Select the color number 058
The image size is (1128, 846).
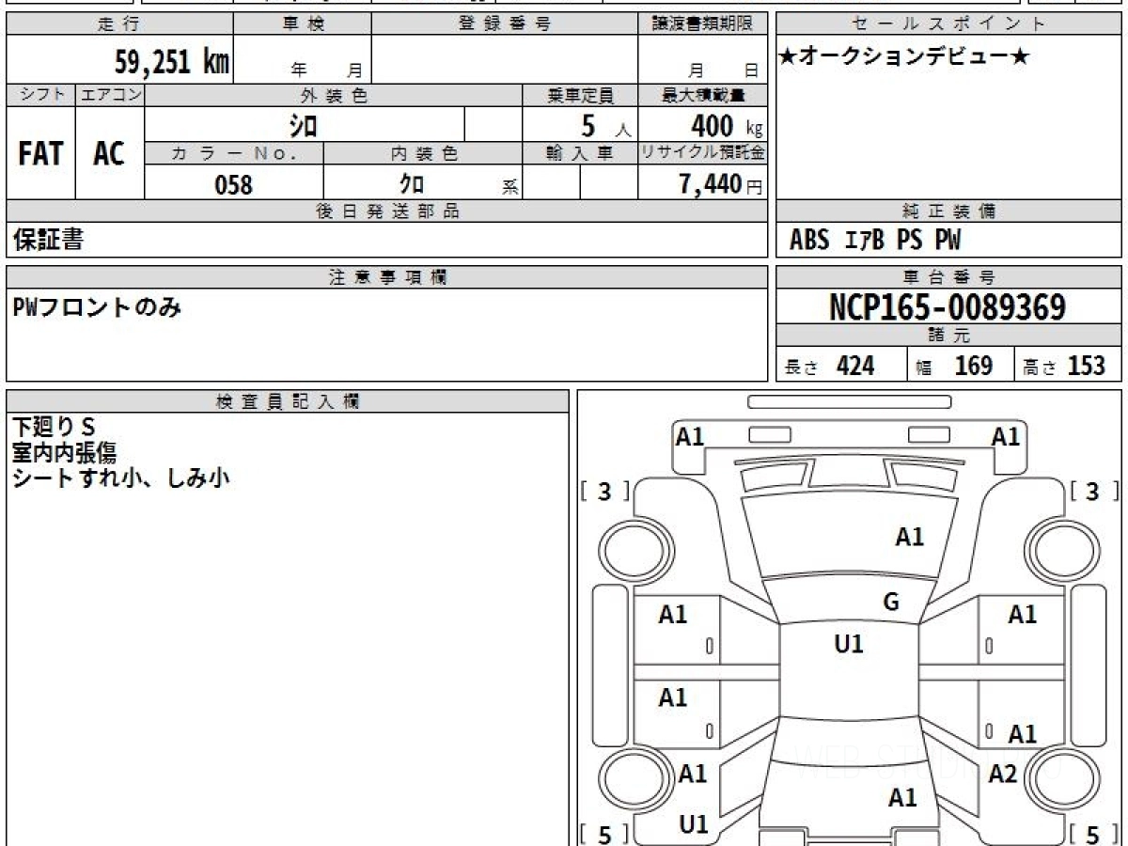pos(234,184)
